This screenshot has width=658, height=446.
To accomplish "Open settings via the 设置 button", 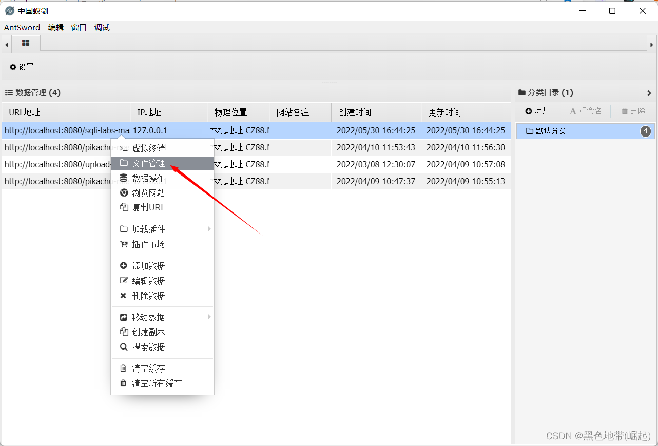I will point(21,67).
